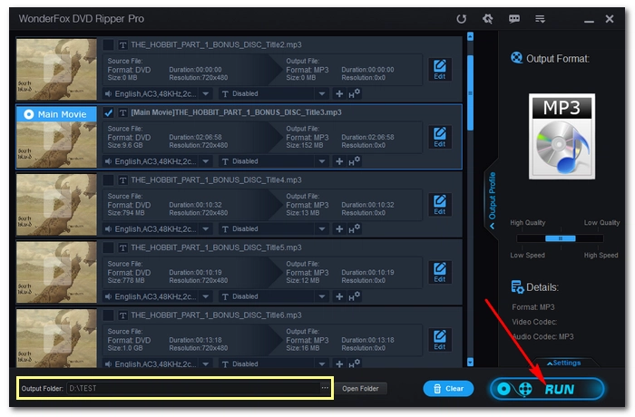Click rename T icon beside Title4.mp3

pos(122,180)
